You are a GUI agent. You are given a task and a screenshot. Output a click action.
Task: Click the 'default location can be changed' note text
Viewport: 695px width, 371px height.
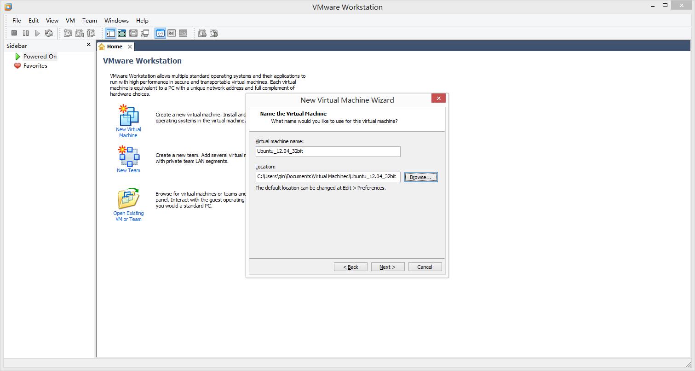click(x=321, y=188)
